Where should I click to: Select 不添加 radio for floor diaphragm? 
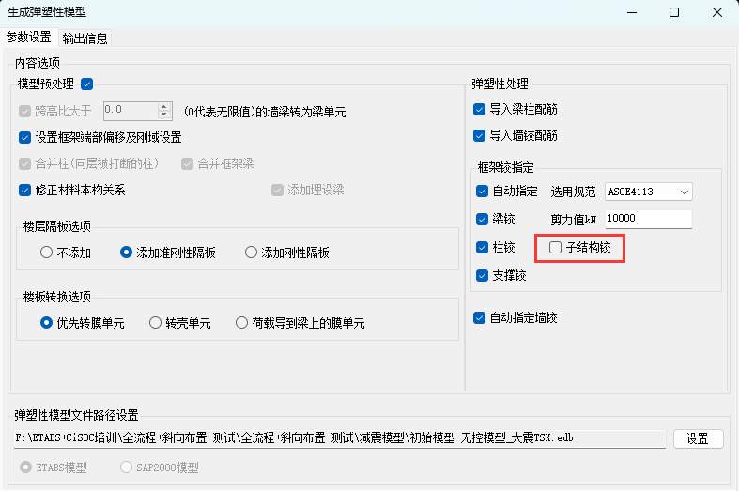tap(46, 253)
